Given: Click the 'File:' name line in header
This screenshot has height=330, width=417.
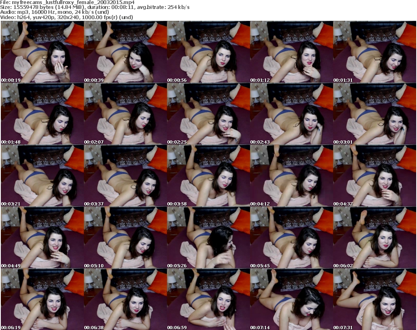Looking at the screenshot, I should point(67,2).
